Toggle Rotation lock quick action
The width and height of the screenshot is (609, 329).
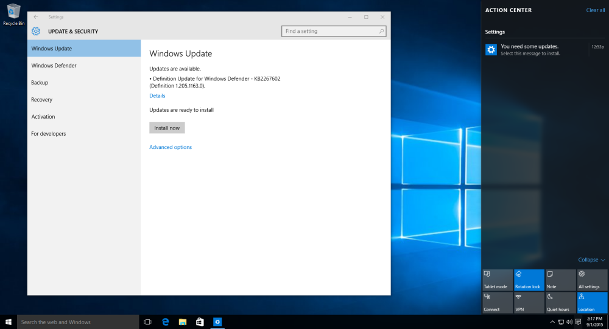pyautogui.click(x=529, y=280)
